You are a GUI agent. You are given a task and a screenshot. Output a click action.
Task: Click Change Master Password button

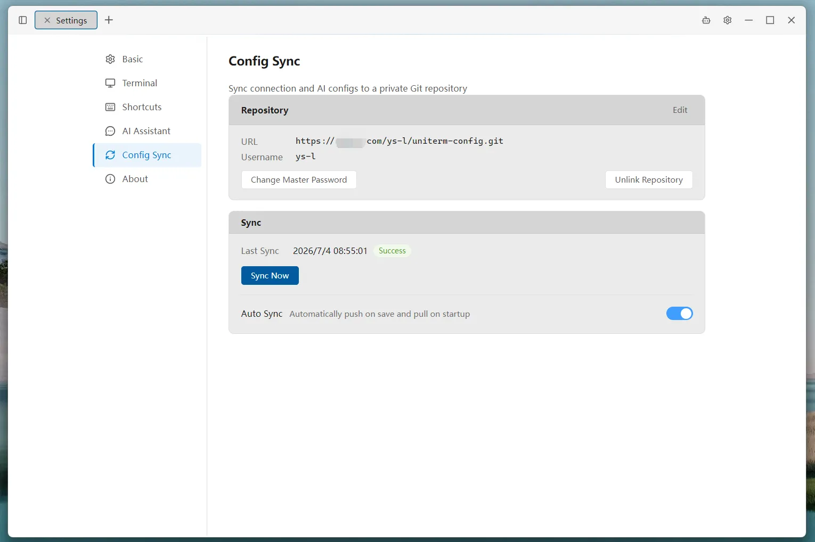pos(299,180)
